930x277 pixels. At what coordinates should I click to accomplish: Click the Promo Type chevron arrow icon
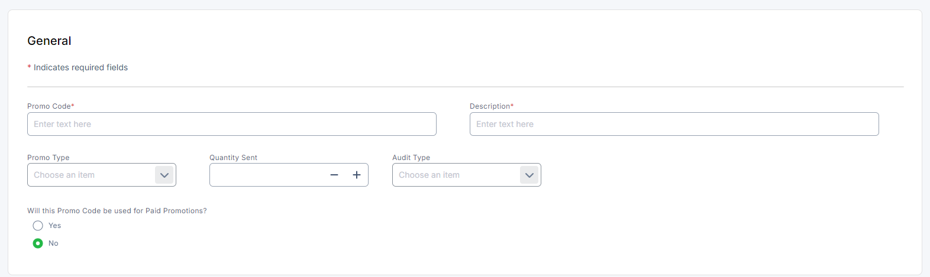point(164,175)
